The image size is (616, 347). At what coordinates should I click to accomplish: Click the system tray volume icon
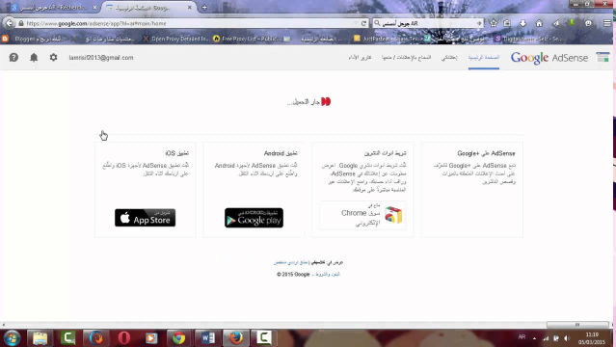567,338
